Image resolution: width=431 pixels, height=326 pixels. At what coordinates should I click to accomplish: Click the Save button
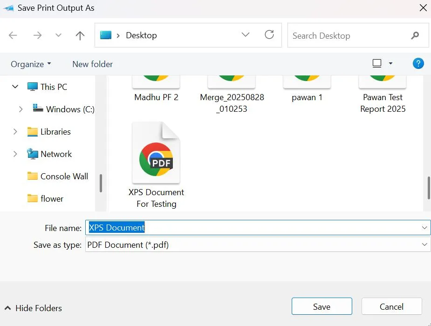(x=322, y=306)
